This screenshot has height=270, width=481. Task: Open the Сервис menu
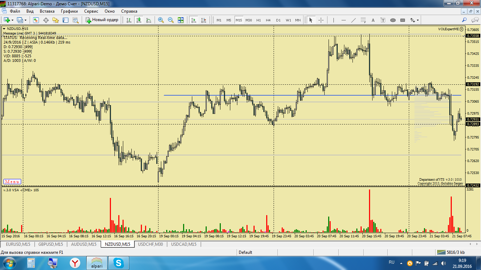pos(91,11)
